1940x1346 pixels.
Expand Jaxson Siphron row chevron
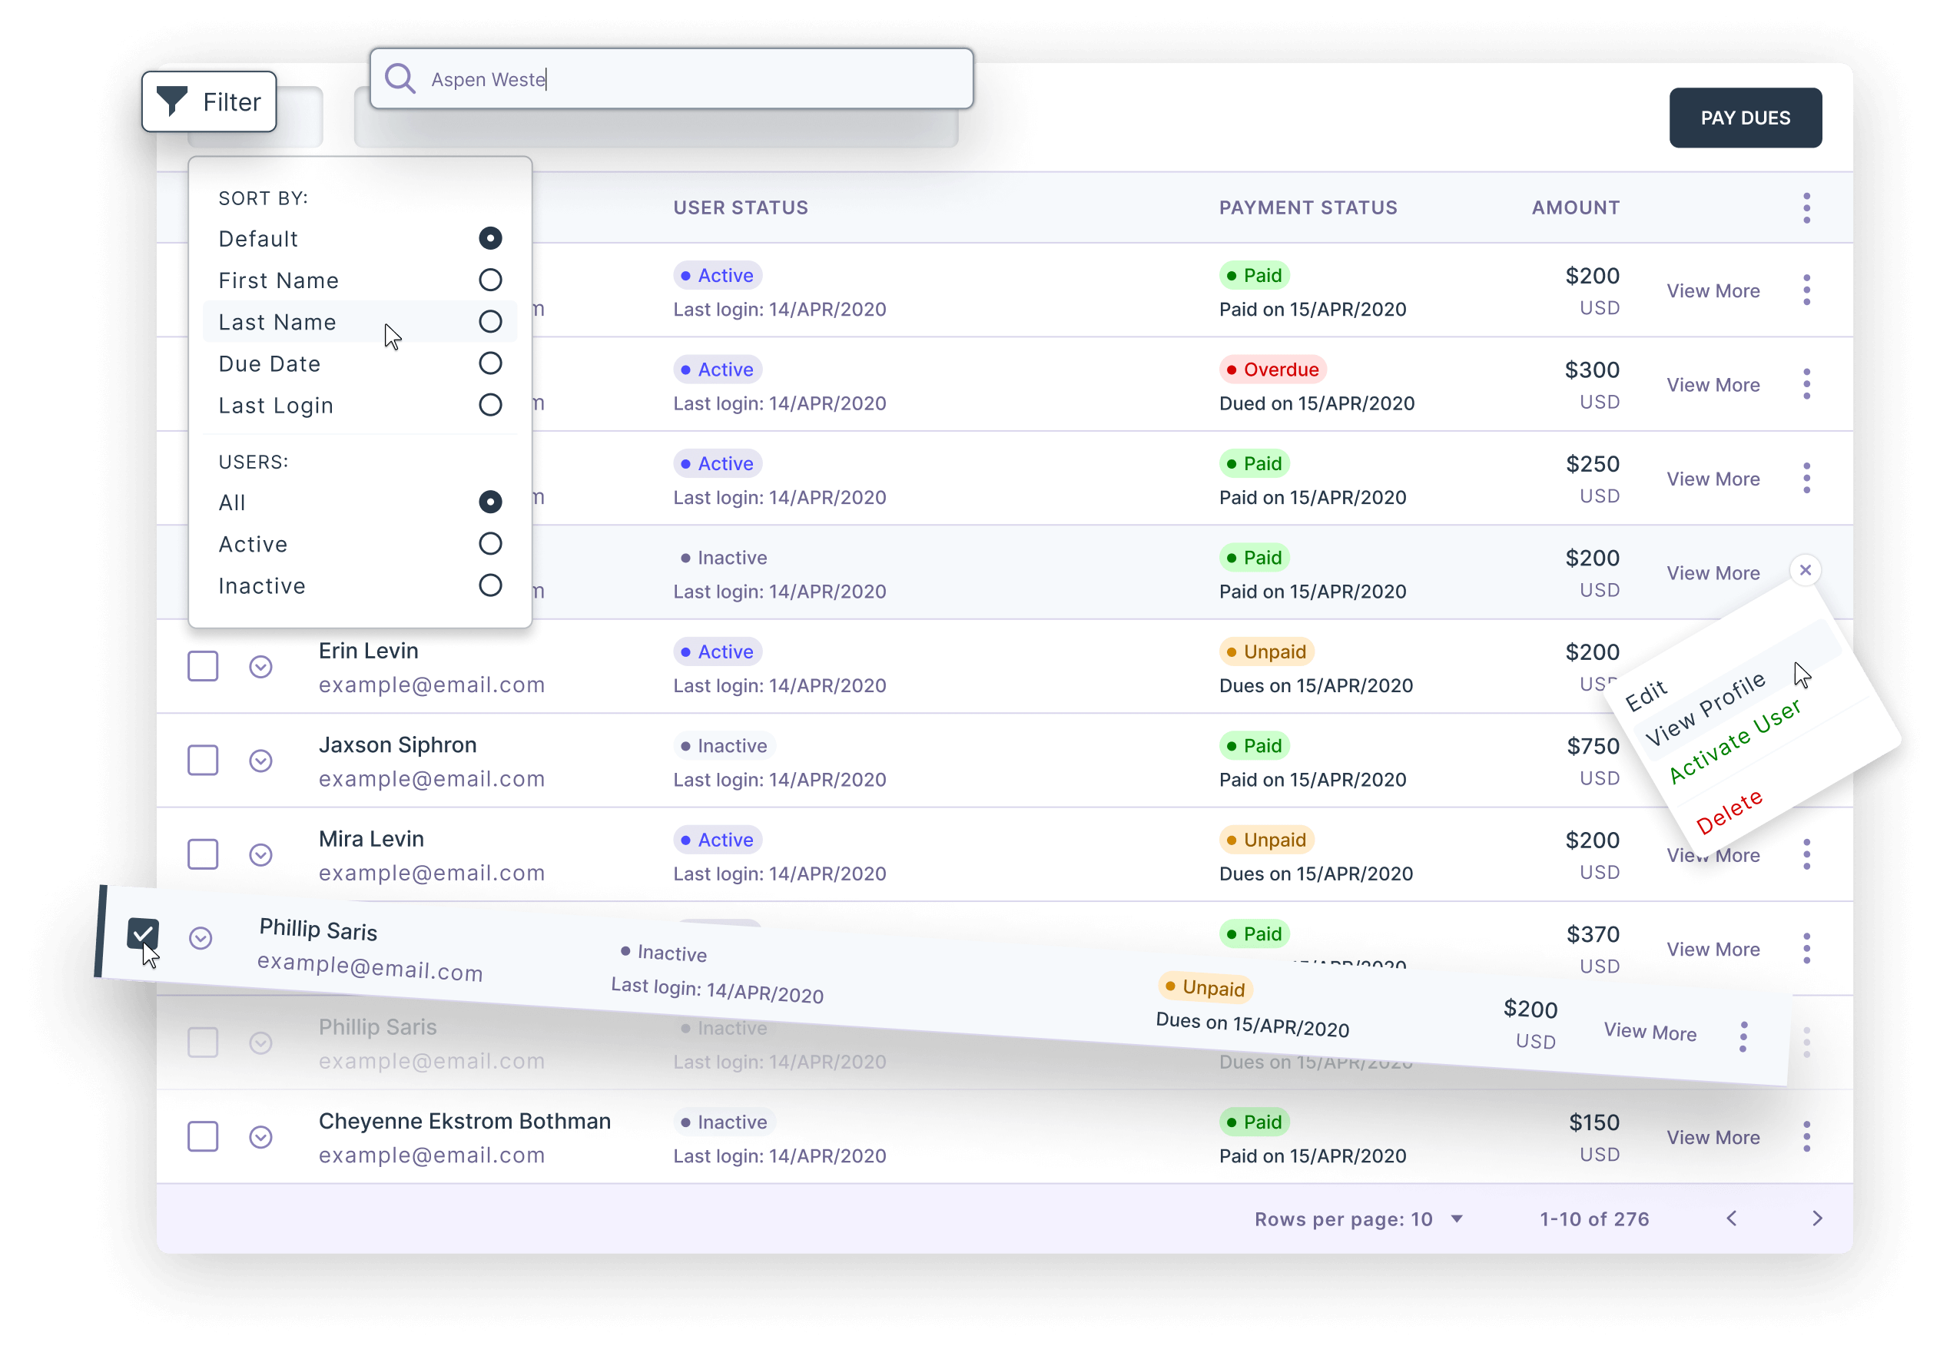tap(260, 761)
